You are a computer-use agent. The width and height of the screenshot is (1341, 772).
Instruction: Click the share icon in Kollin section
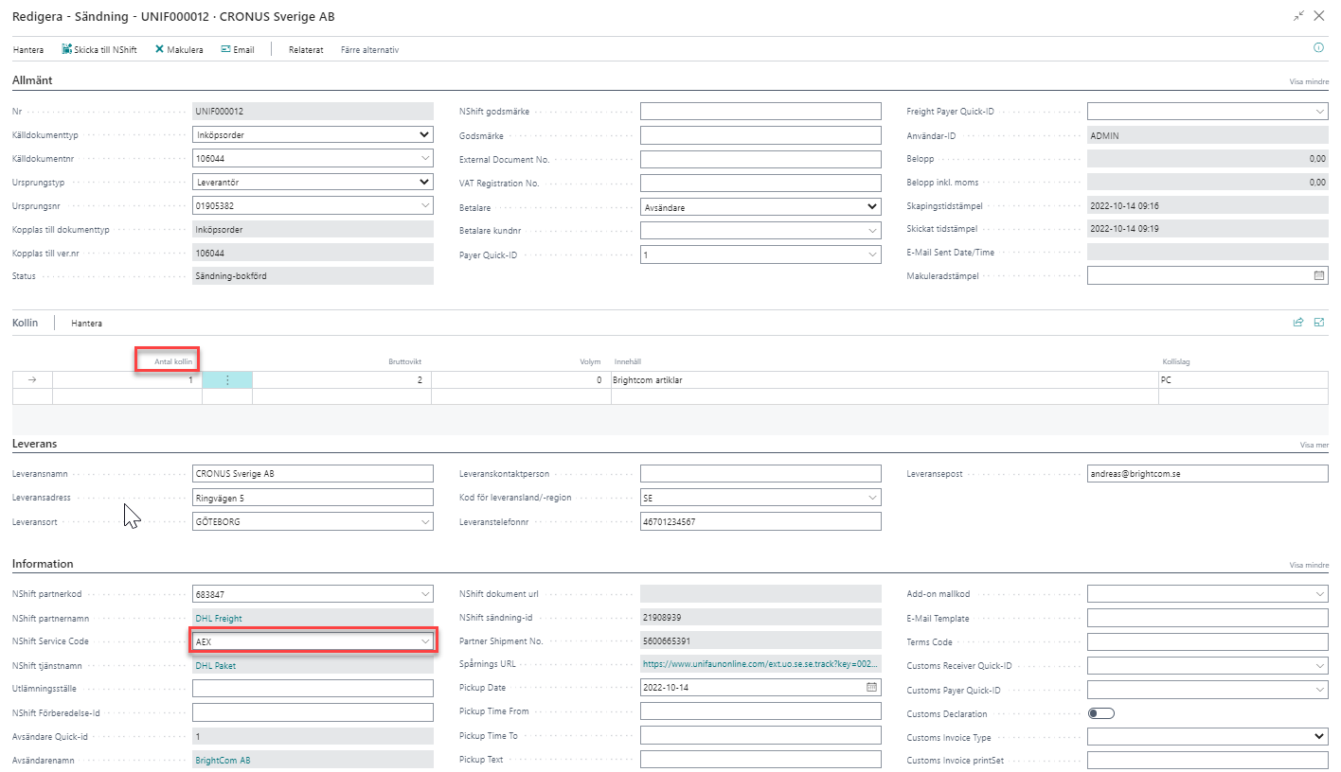coord(1298,323)
